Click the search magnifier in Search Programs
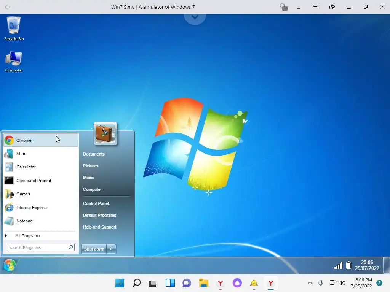Image resolution: width=390 pixels, height=292 pixels. [71, 247]
